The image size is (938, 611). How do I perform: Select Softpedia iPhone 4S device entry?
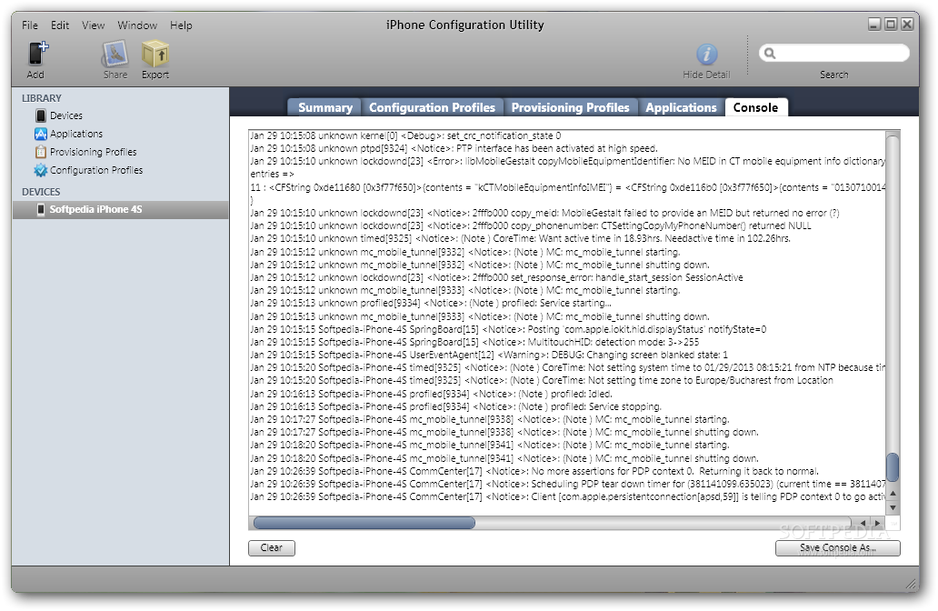[x=120, y=209]
